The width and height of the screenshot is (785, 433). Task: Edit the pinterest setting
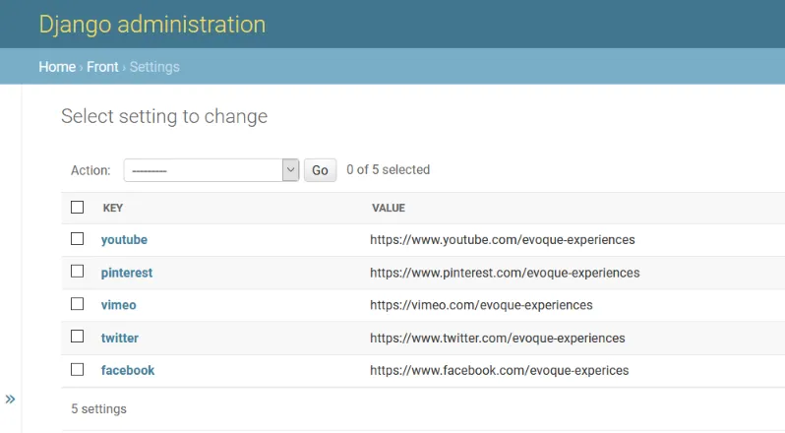tap(127, 273)
